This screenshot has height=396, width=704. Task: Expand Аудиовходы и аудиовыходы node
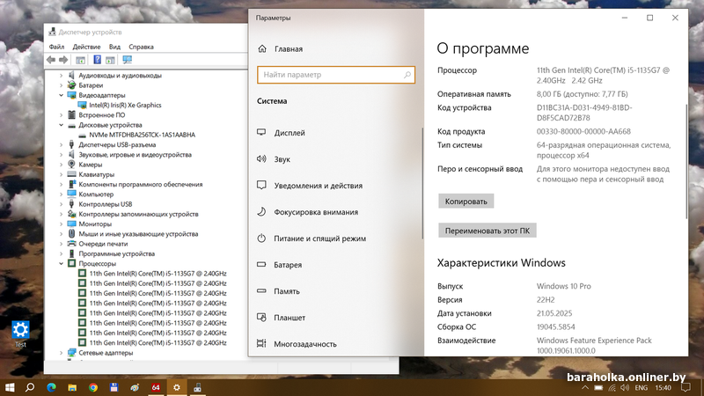click(61, 76)
